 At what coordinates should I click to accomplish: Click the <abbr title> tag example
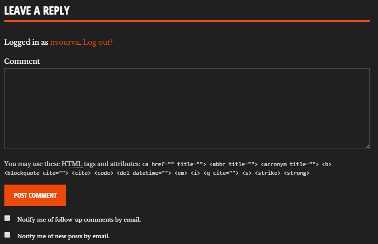[233, 164]
